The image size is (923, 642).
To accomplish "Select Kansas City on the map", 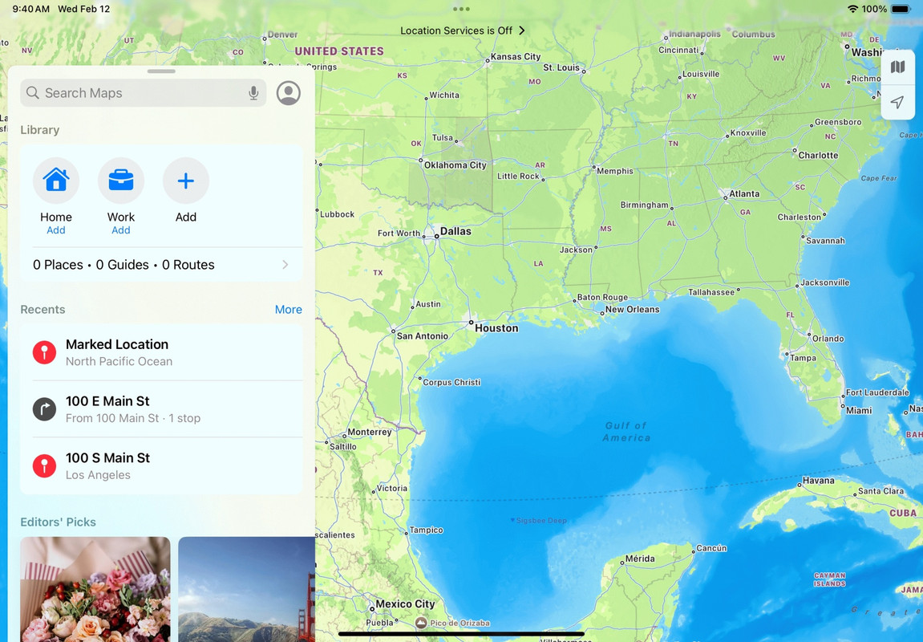I will (x=515, y=56).
